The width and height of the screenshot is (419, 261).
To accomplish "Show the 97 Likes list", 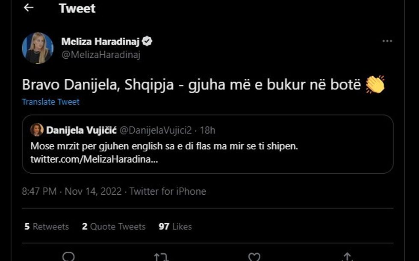I will (175, 226).
